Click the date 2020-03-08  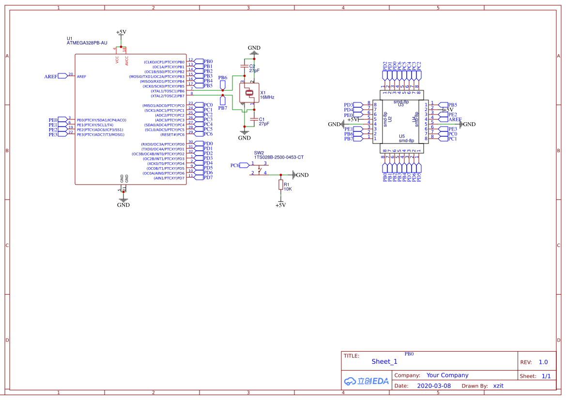tap(434, 386)
